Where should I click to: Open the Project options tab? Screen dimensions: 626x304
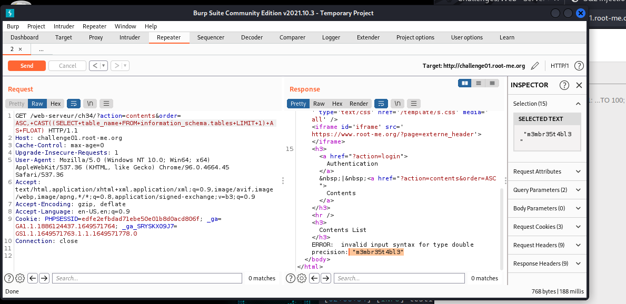point(415,37)
